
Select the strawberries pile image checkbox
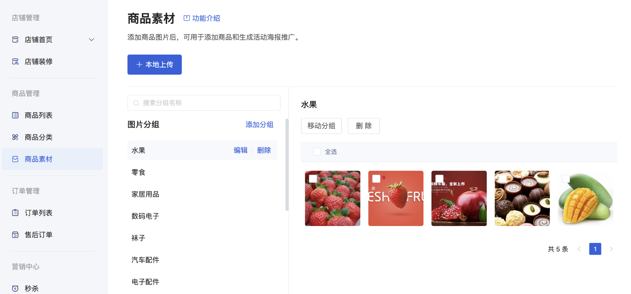coord(313,179)
